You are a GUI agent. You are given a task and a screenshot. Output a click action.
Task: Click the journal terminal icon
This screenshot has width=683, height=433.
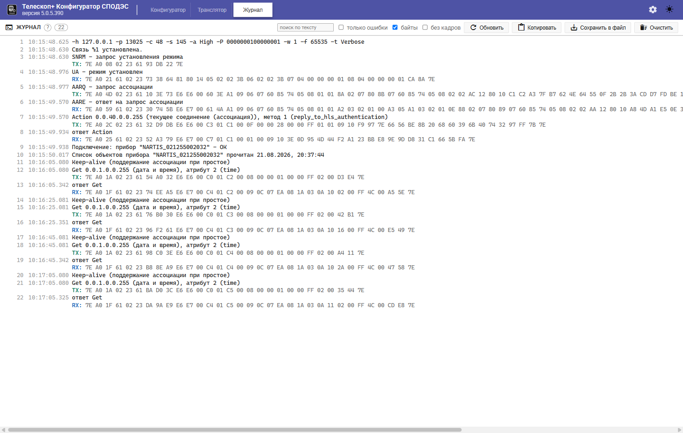9,27
